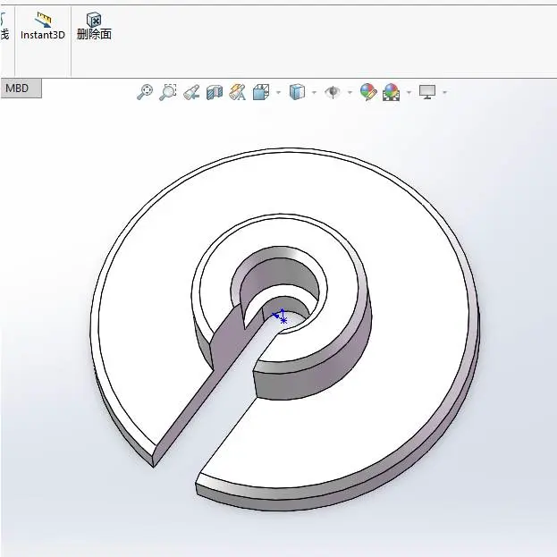Click the Zoom to Fit magnifier icon
557x557 pixels.
point(144,92)
